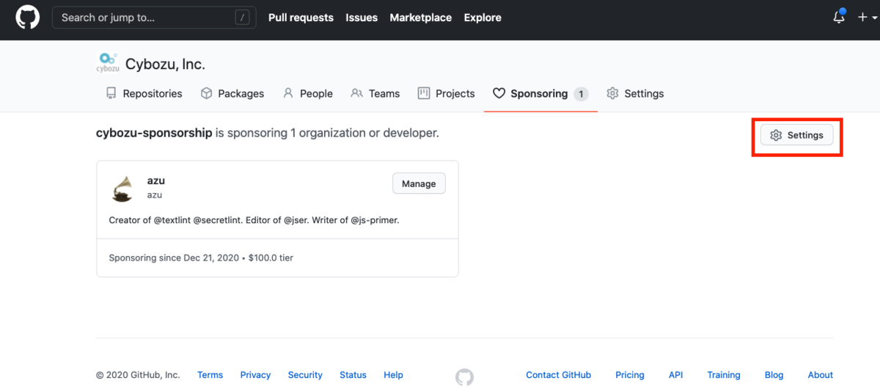
Task: Open Pull requests in the top navigation
Action: pos(301,18)
